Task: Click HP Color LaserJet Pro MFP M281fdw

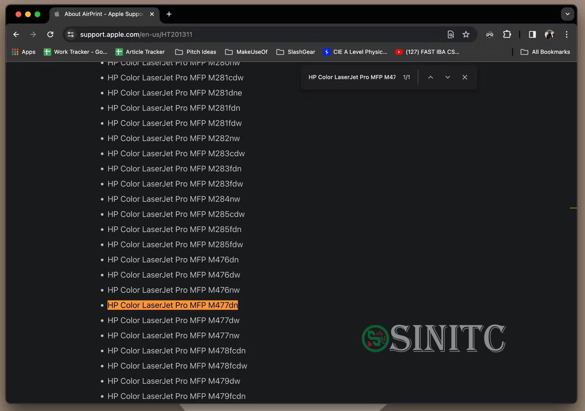Action: pyautogui.click(x=175, y=123)
